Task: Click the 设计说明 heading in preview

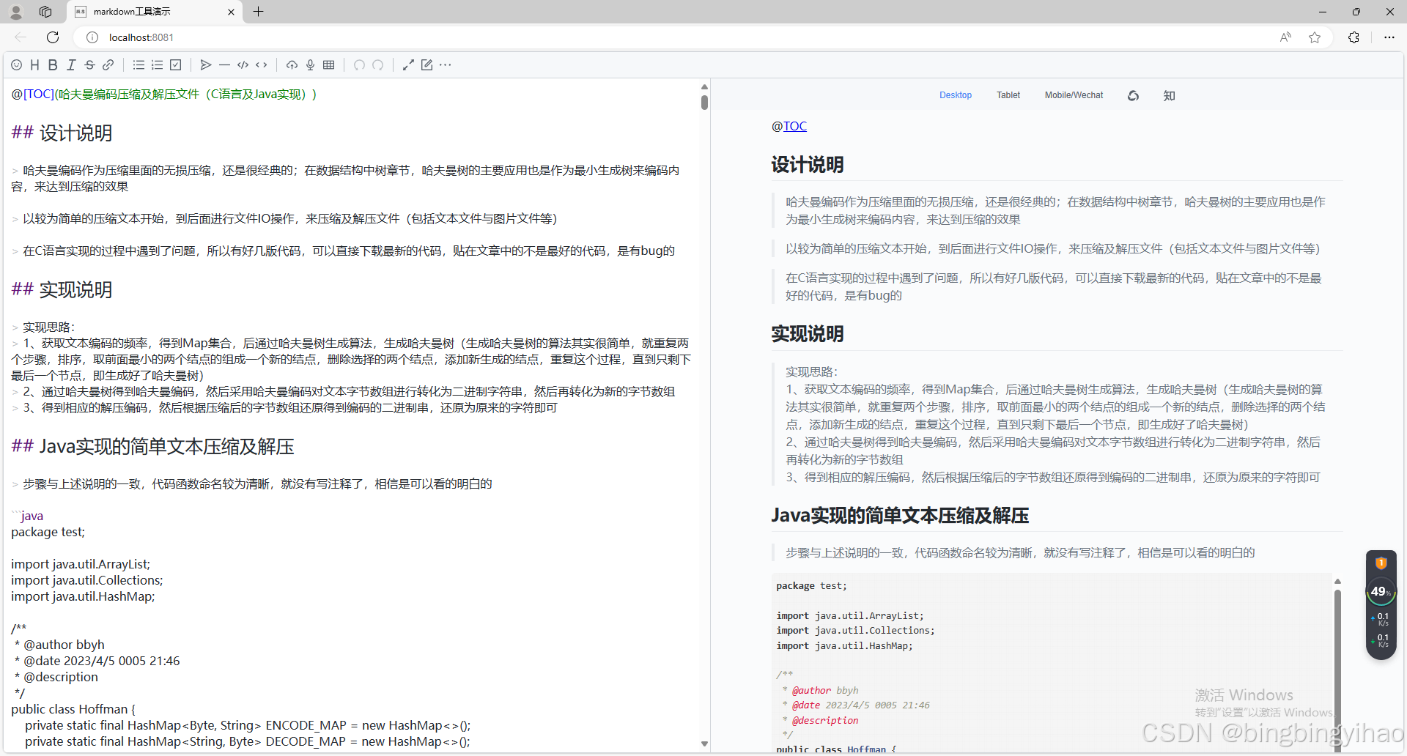Action: (808, 165)
